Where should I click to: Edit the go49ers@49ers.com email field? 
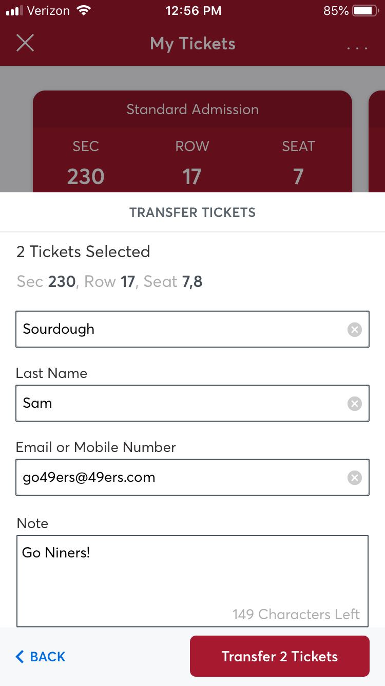180,477
